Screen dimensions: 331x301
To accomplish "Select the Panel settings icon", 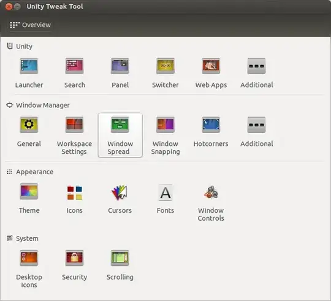I will 120,73.
